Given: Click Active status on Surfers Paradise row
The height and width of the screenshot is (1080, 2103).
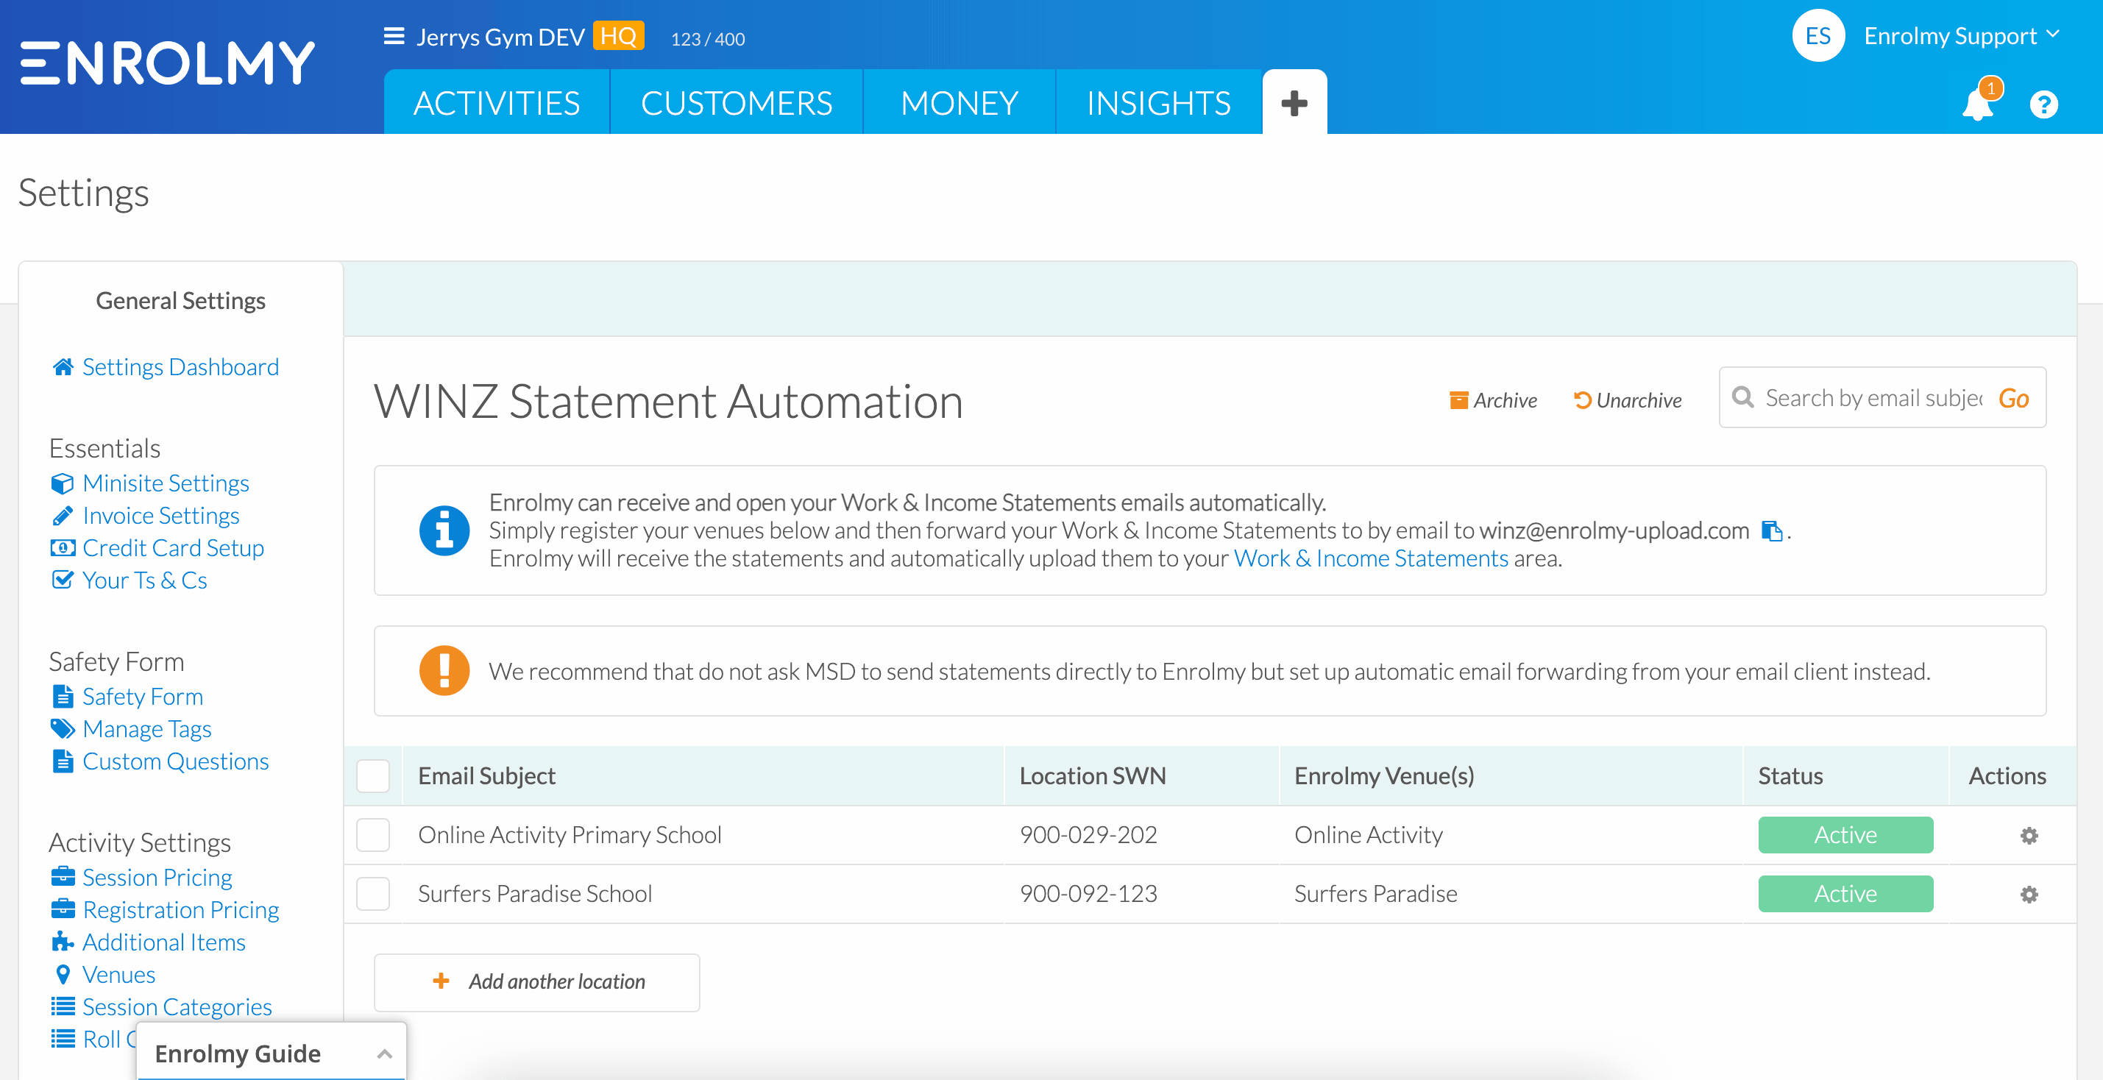Looking at the screenshot, I should [x=1845, y=894].
